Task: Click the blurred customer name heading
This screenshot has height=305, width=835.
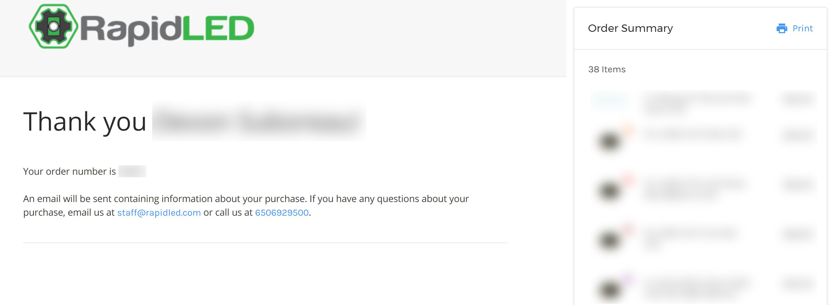Action: pos(259,121)
